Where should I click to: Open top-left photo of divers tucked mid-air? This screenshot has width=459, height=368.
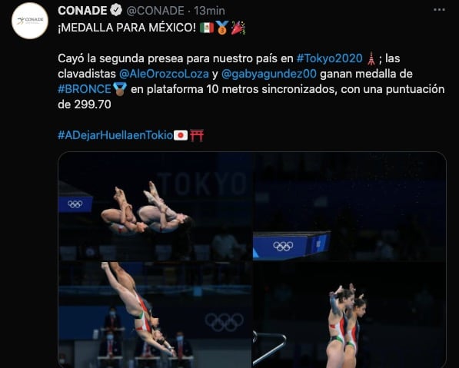click(x=155, y=207)
